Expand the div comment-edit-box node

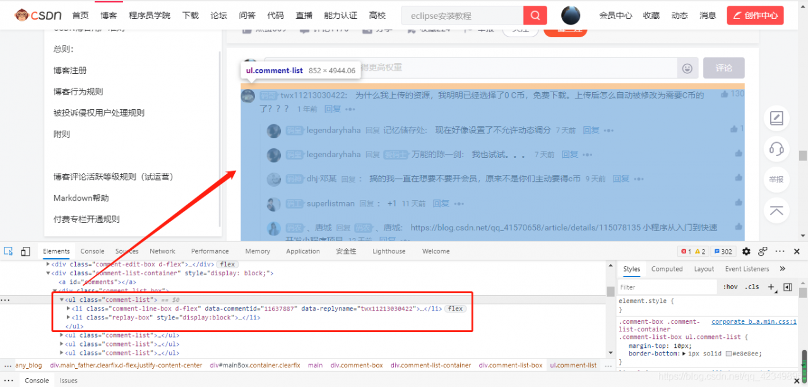(48, 264)
